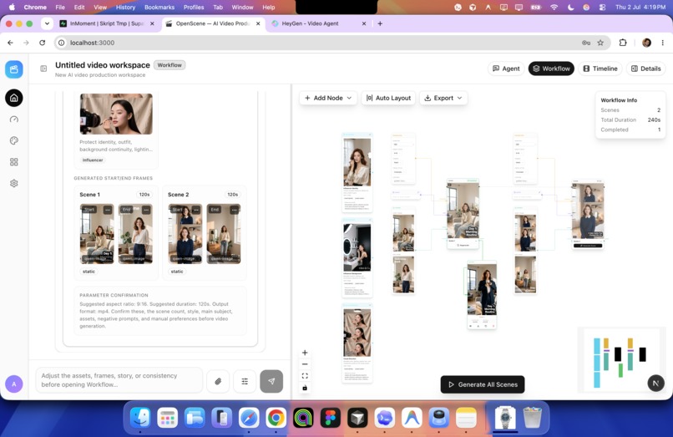Click the round N badge at bottom right
Screen dimensions: 673x437
(x=655, y=383)
